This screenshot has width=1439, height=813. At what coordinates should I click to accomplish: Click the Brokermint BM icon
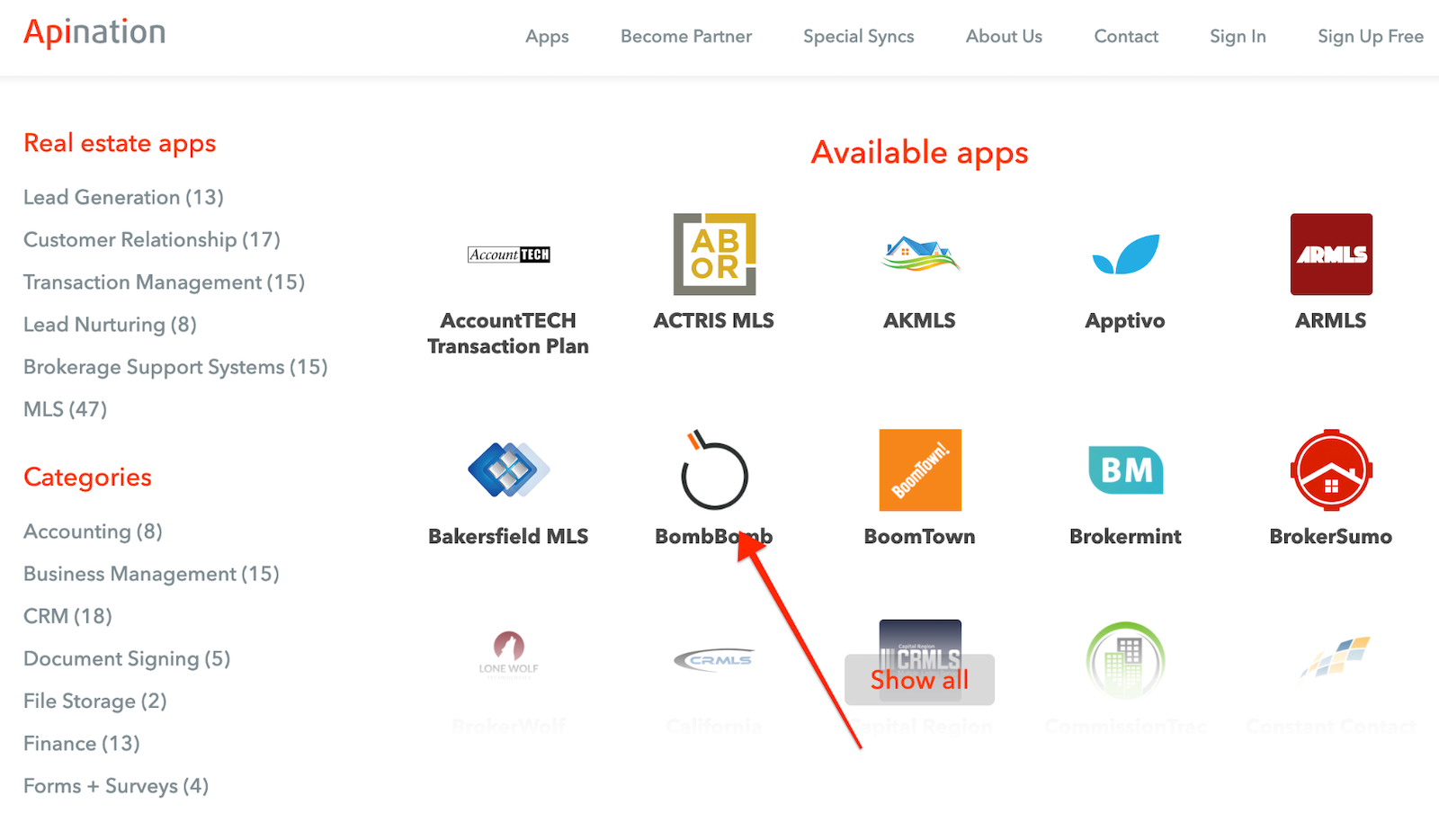coord(1125,470)
